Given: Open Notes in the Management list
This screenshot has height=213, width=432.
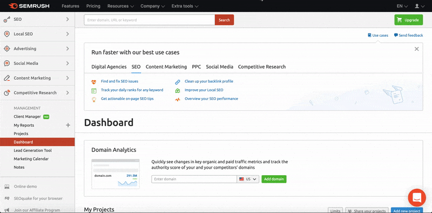Looking at the screenshot, I should point(19,167).
